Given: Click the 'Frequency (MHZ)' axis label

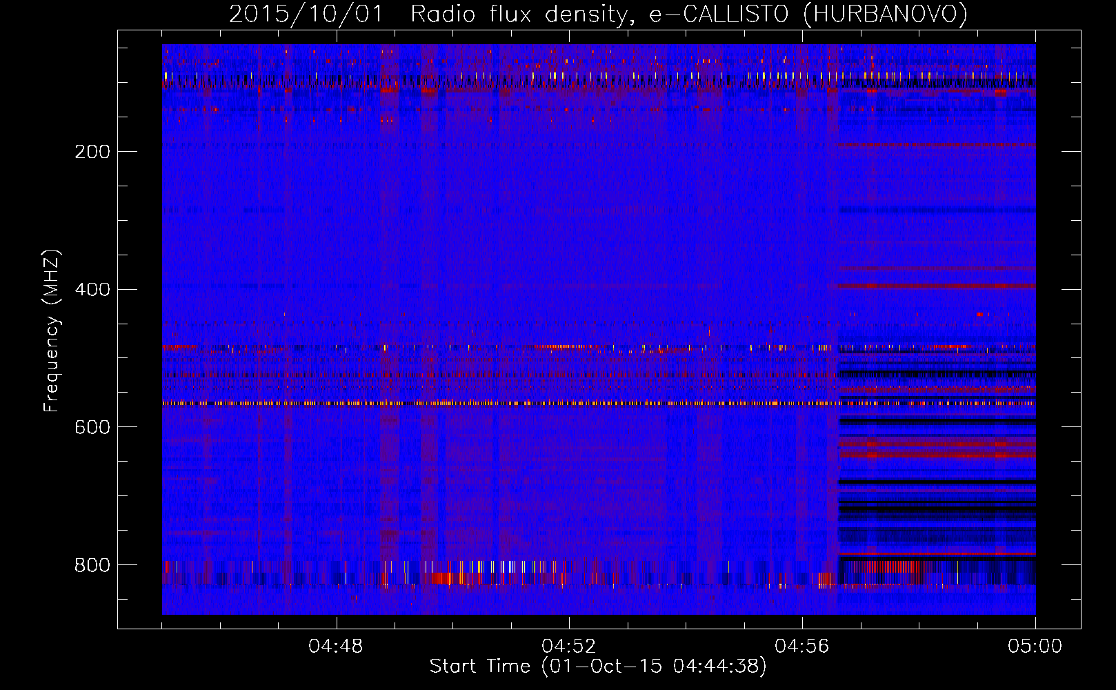Looking at the screenshot, I should [x=51, y=331].
